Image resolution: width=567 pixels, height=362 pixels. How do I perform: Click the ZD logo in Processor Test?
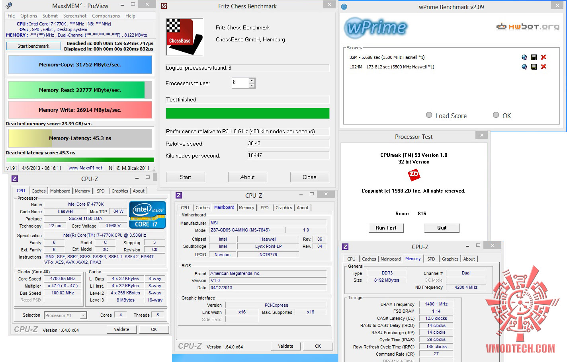(414, 175)
